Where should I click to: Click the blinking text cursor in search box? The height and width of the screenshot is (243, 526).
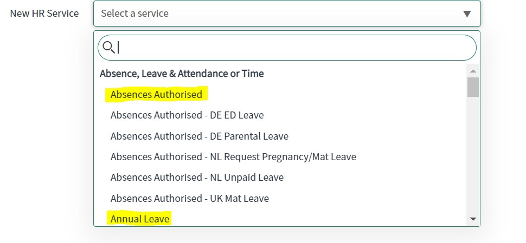click(x=118, y=47)
